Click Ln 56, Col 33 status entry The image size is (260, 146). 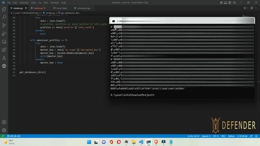(x=193, y=136)
